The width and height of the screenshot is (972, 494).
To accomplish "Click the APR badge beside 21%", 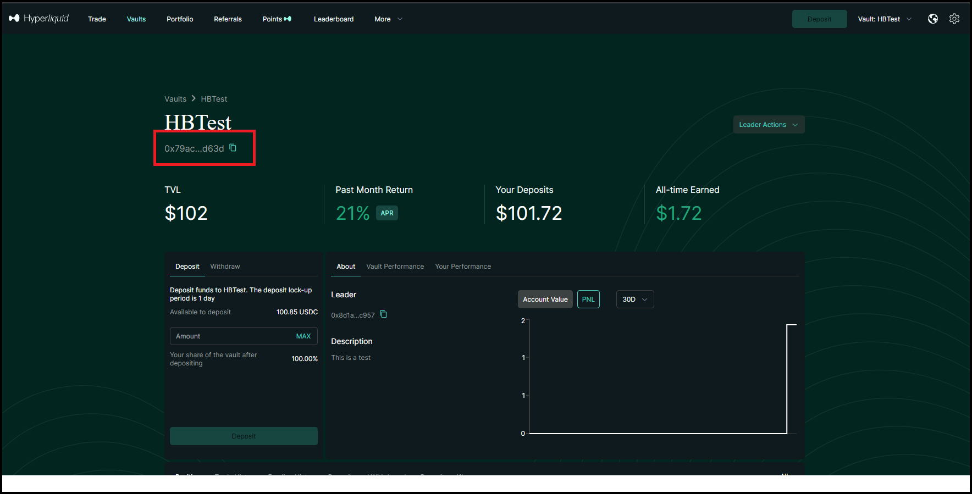I will click(387, 213).
